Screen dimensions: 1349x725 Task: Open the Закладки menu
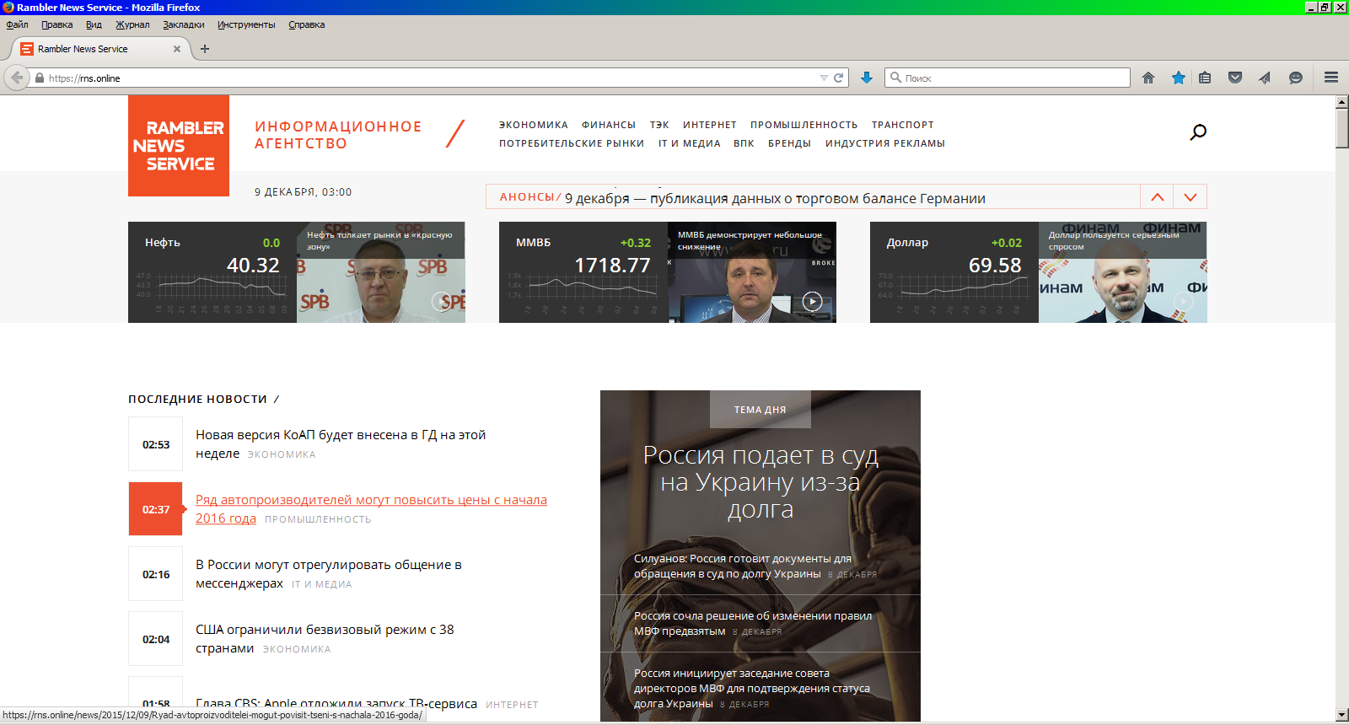[x=183, y=24]
